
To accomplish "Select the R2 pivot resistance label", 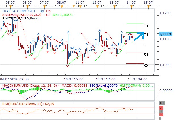I will [x=146, y=25].
